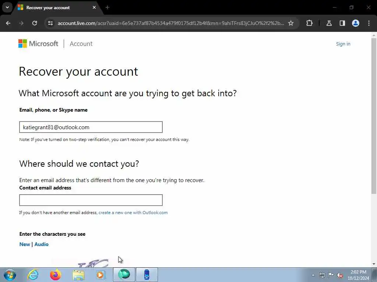Bookmark this page with the star icon
The width and height of the screenshot is (377, 282).
[291, 23]
